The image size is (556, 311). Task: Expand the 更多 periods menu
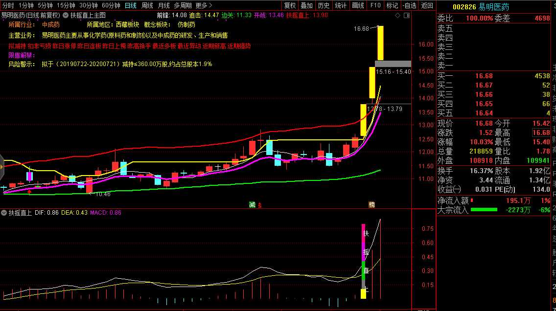204,5
